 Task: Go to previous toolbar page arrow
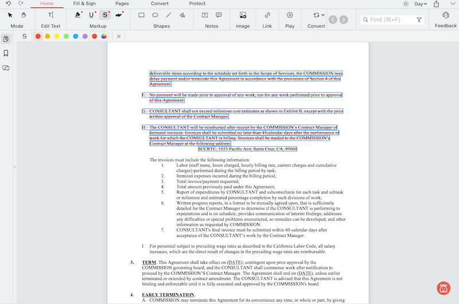point(333,20)
